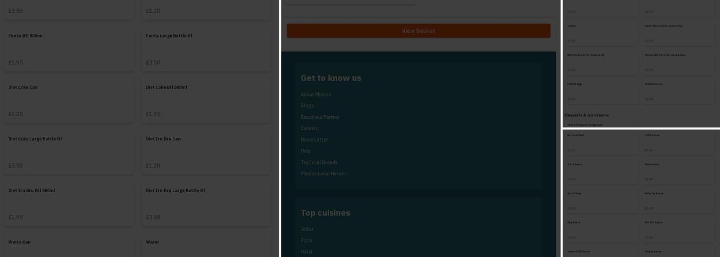This screenshot has height=257, width=720.
Task: Click the View basket button
Action: click(418, 31)
